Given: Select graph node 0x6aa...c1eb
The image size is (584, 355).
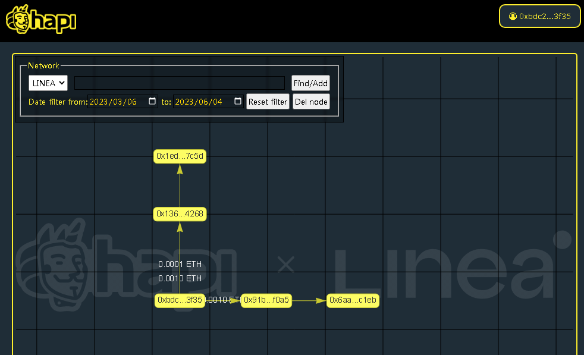Looking at the screenshot, I should pyautogui.click(x=353, y=300).
